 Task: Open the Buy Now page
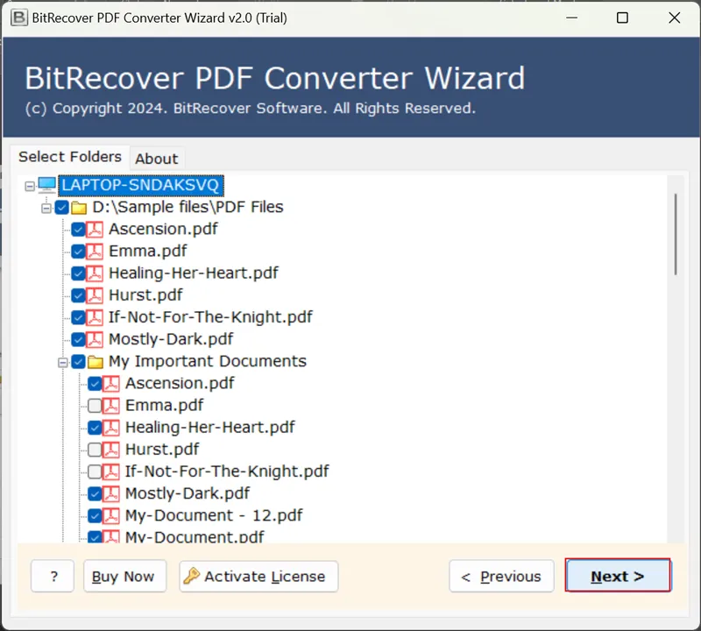point(124,576)
